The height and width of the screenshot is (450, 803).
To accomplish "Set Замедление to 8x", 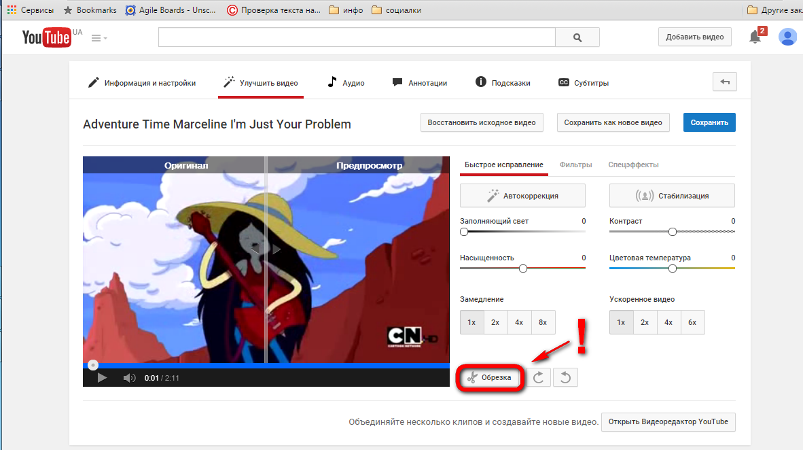I will point(543,322).
